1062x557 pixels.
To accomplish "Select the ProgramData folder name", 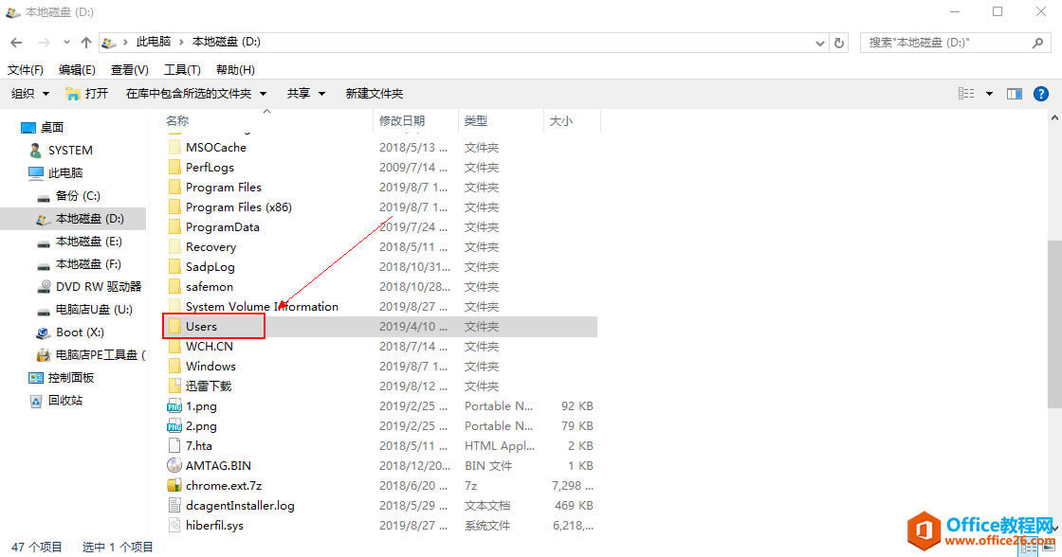I will [x=222, y=227].
